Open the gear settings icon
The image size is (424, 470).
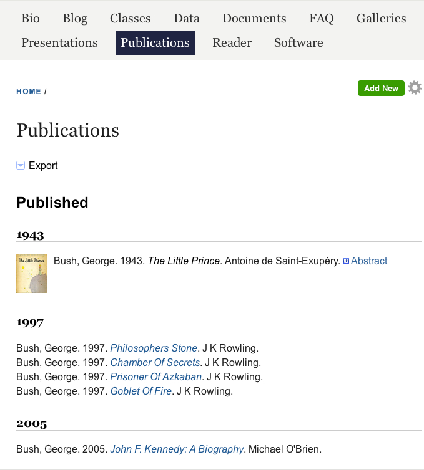click(x=415, y=88)
